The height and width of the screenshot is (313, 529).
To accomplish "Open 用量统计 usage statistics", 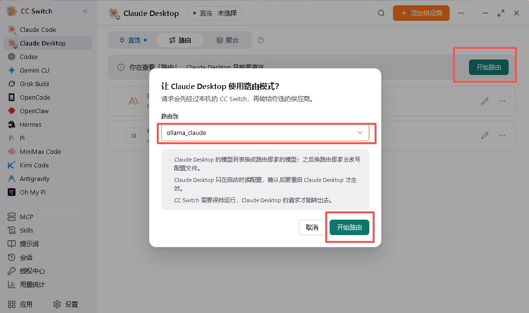I will 47,284.
